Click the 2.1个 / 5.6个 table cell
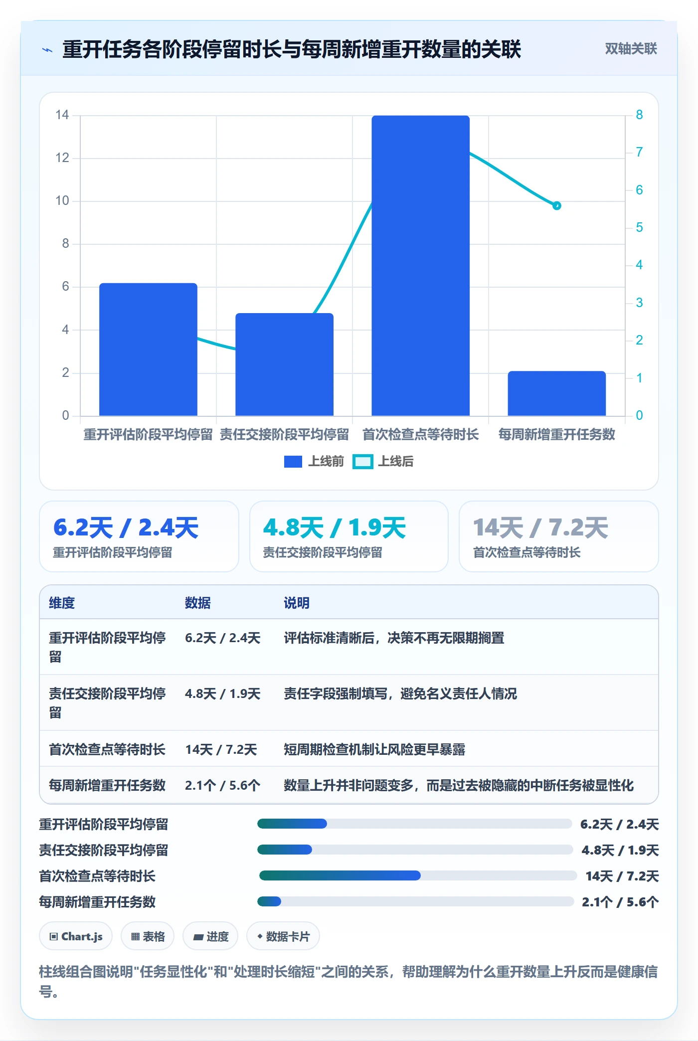This screenshot has width=698, height=1041. click(x=222, y=785)
